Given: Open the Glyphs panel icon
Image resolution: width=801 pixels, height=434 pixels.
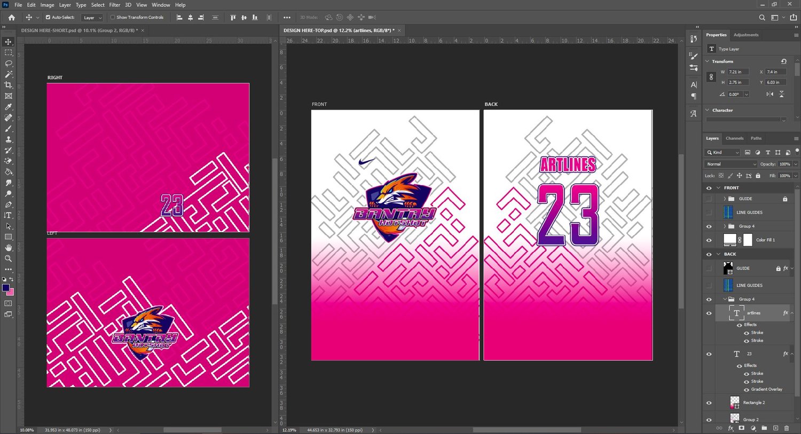Looking at the screenshot, I should click(694, 113).
